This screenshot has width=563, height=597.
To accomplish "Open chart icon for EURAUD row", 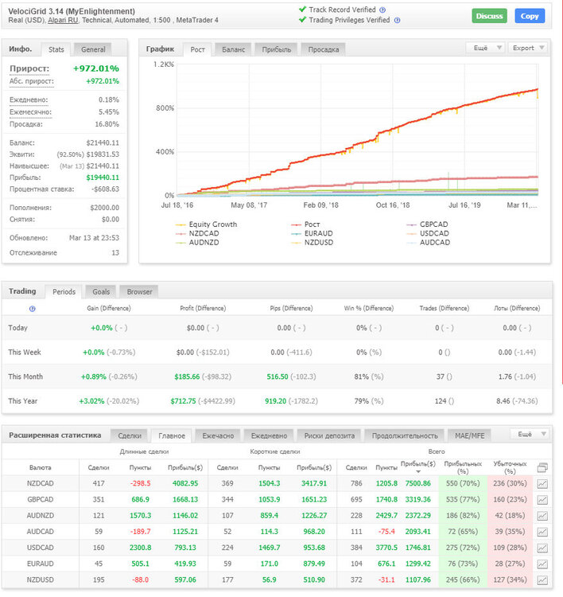I will (542, 564).
